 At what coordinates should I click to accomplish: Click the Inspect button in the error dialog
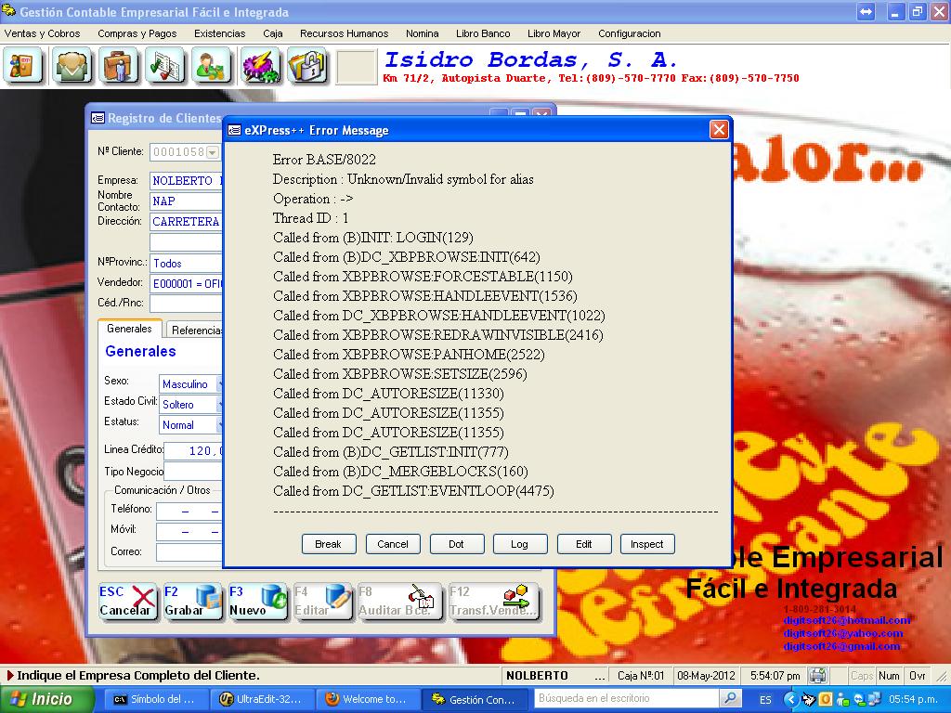click(x=646, y=544)
